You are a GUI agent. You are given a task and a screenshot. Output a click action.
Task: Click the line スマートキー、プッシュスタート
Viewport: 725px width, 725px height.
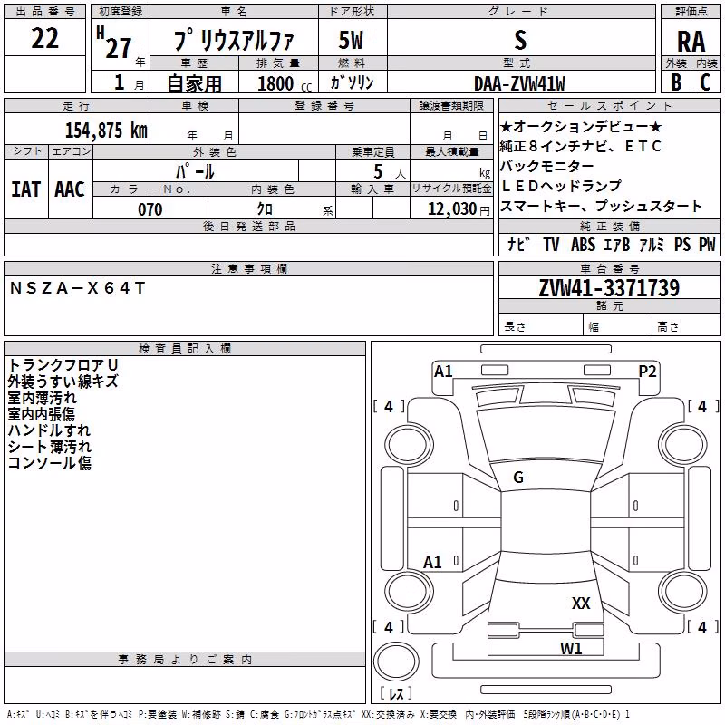(601, 206)
